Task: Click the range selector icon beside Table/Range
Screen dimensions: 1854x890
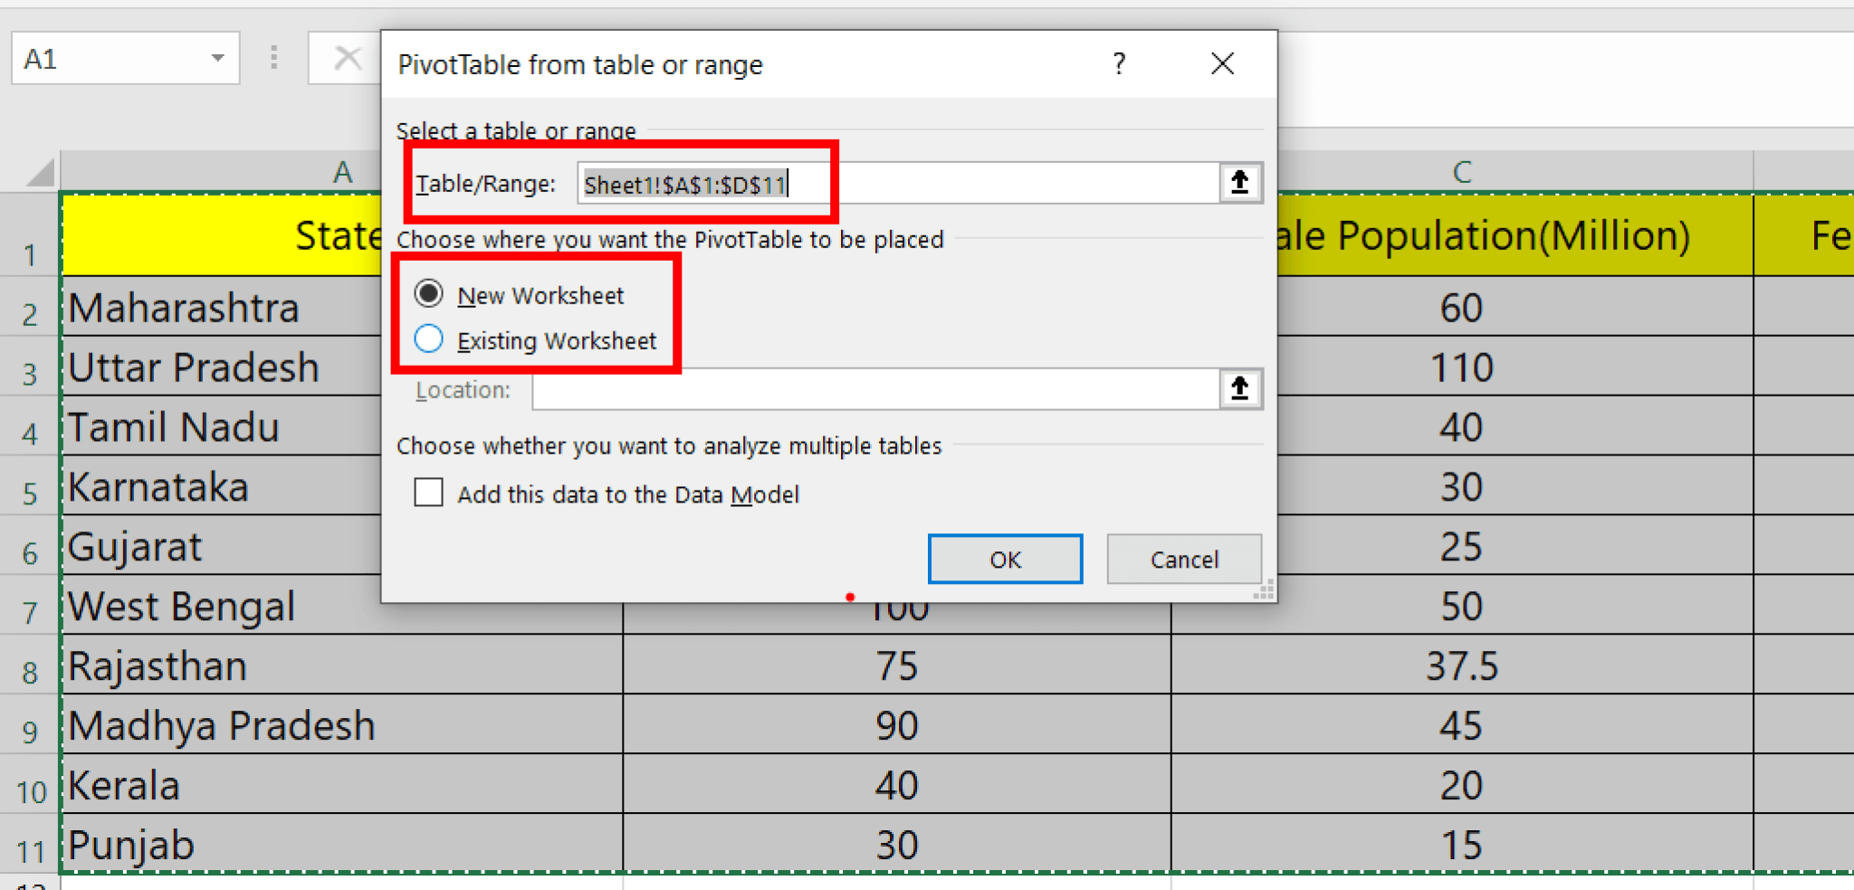Action: (x=1239, y=183)
